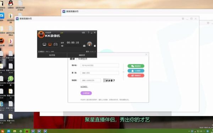Log in with the green WeChat button
Image resolution: width=213 pixels, height=133 pixels.
[136, 66]
